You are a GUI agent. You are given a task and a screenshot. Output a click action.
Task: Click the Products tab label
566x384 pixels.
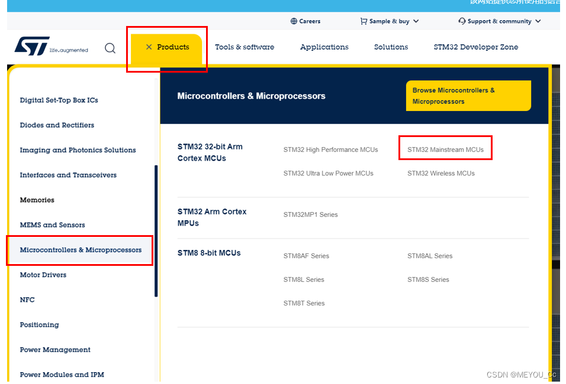[173, 47]
